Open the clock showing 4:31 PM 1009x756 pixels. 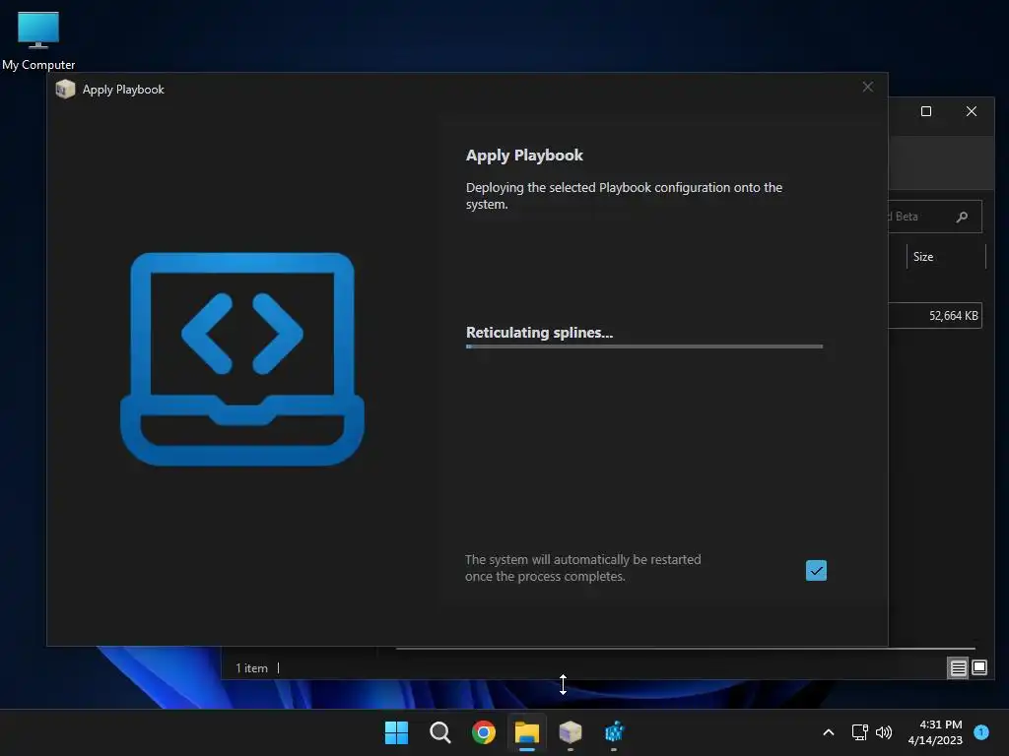[935, 732]
